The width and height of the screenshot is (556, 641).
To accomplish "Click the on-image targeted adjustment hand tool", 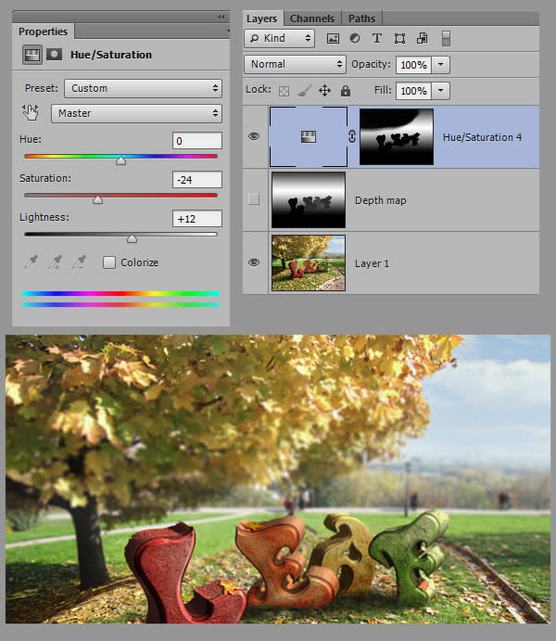I will point(31,113).
